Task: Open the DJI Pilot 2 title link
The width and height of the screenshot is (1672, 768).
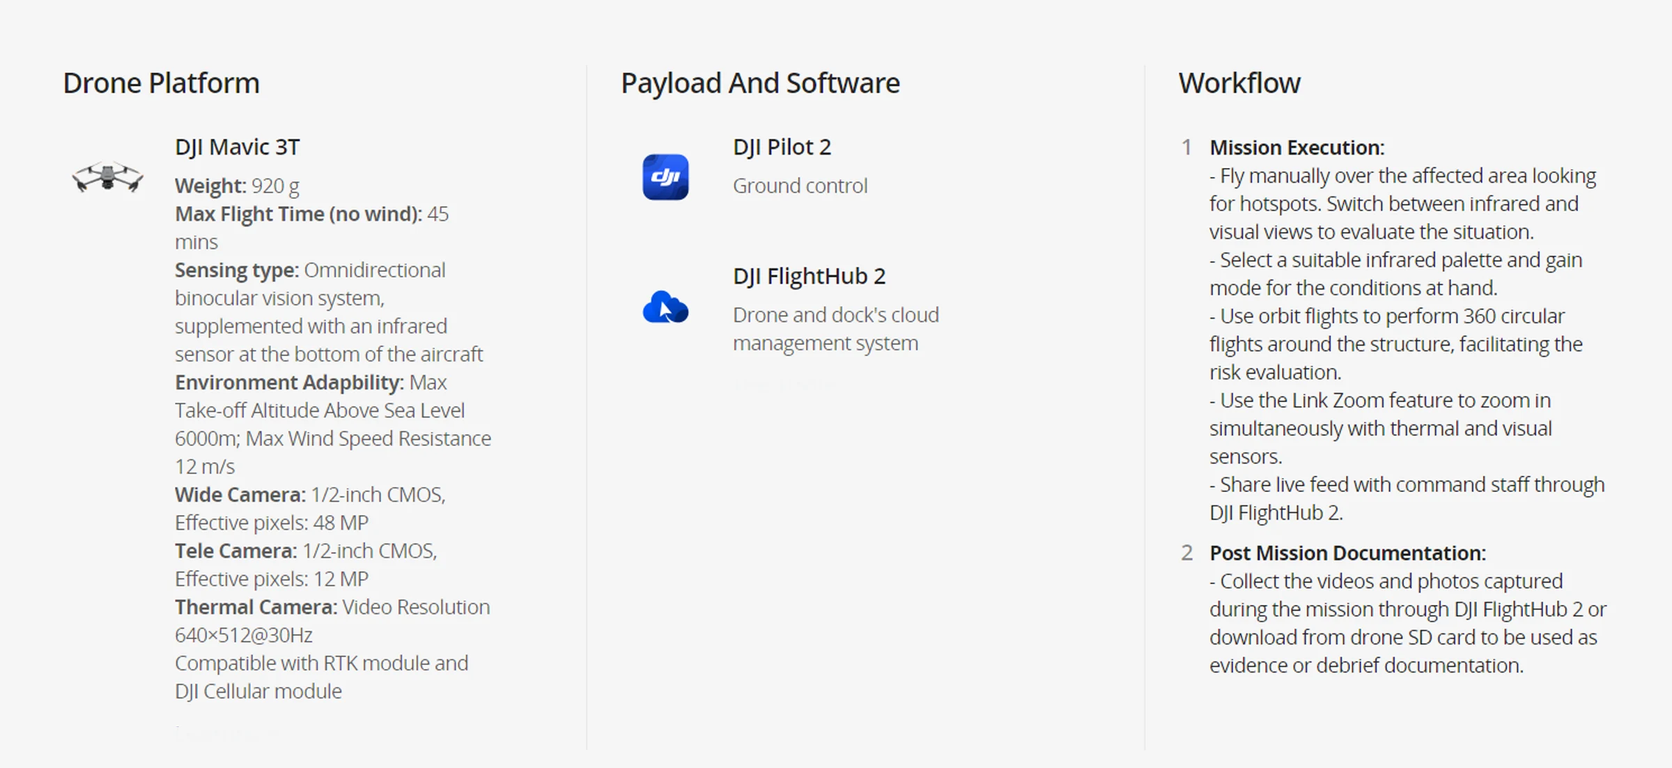Action: click(782, 147)
